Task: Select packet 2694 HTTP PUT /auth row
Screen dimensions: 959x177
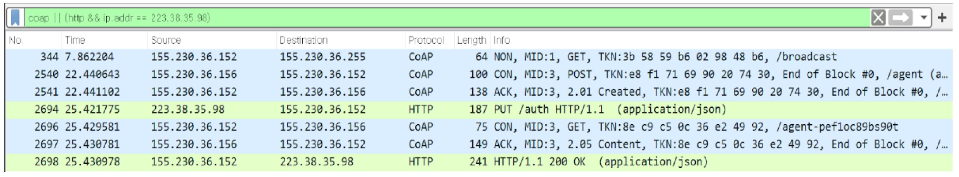Action: [x=447, y=109]
